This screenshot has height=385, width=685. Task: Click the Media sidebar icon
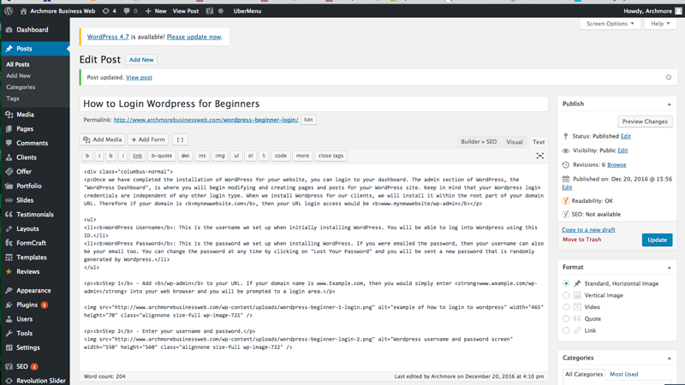coord(9,115)
